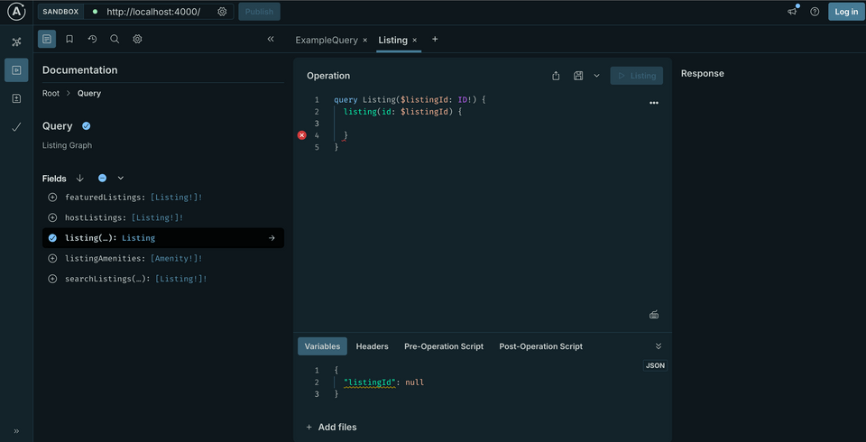Open the schema search magnifier icon
This screenshot has height=442, width=866.
(115, 39)
